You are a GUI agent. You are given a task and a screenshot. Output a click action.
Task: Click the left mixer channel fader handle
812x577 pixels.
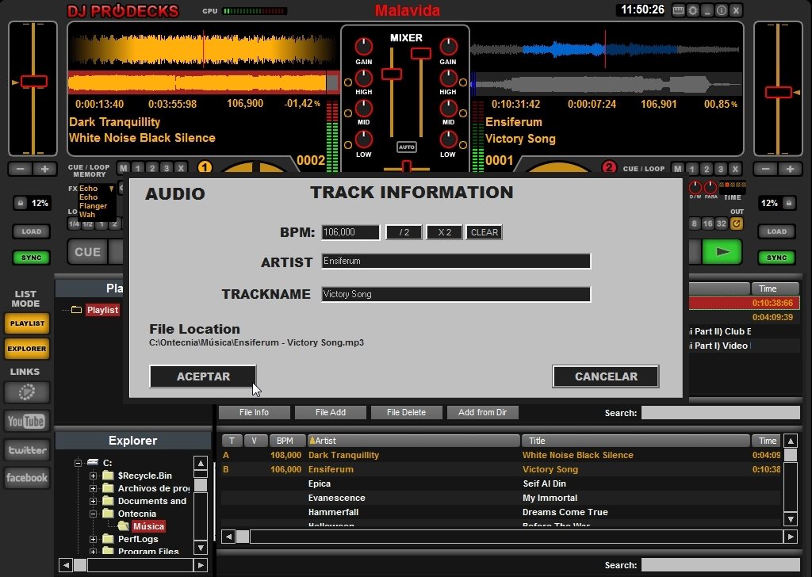tap(392, 75)
